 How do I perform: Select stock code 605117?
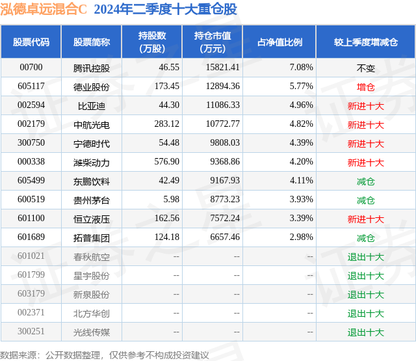(31, 87)
